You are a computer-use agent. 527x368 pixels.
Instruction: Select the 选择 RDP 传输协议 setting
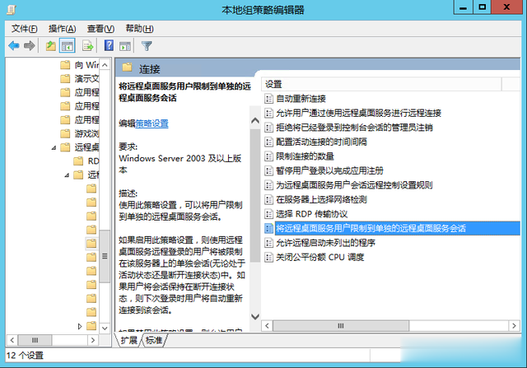click(x=311, y=214)
